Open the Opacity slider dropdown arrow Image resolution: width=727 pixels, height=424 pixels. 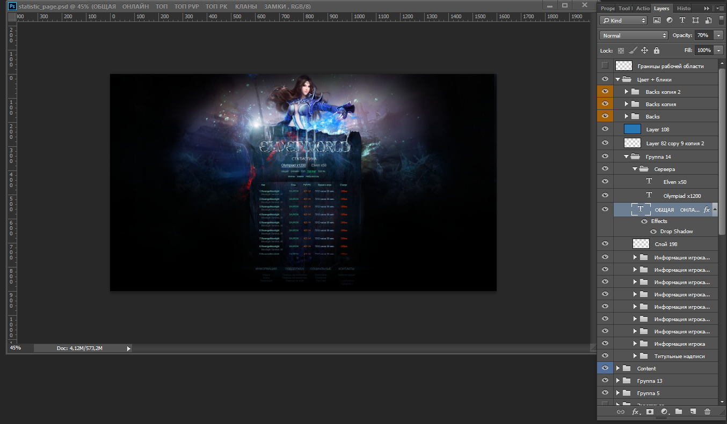coord(719,35)
